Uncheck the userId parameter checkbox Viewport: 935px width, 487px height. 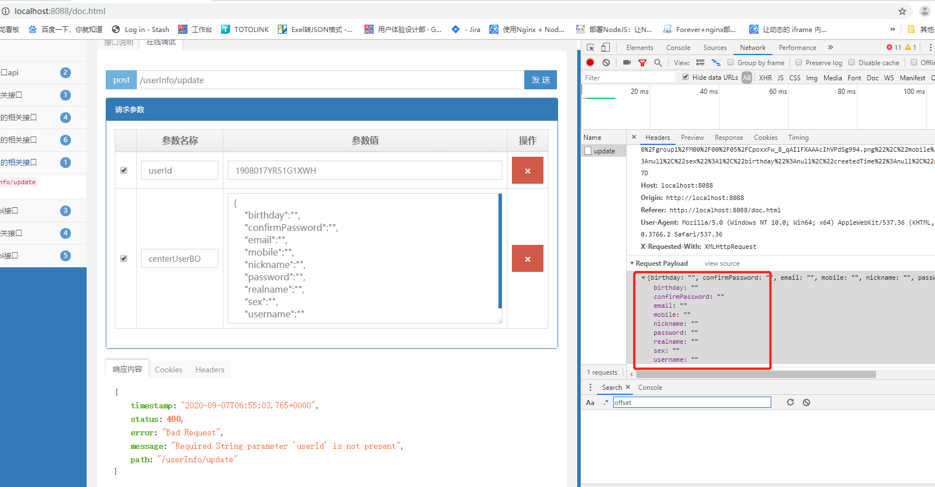(124, 171)
